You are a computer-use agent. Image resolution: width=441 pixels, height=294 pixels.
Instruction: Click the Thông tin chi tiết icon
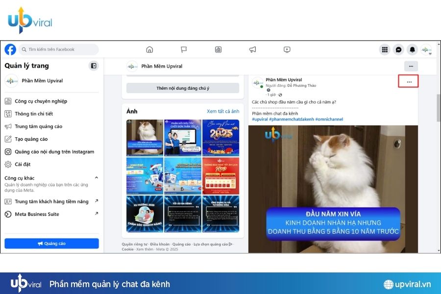8,114
